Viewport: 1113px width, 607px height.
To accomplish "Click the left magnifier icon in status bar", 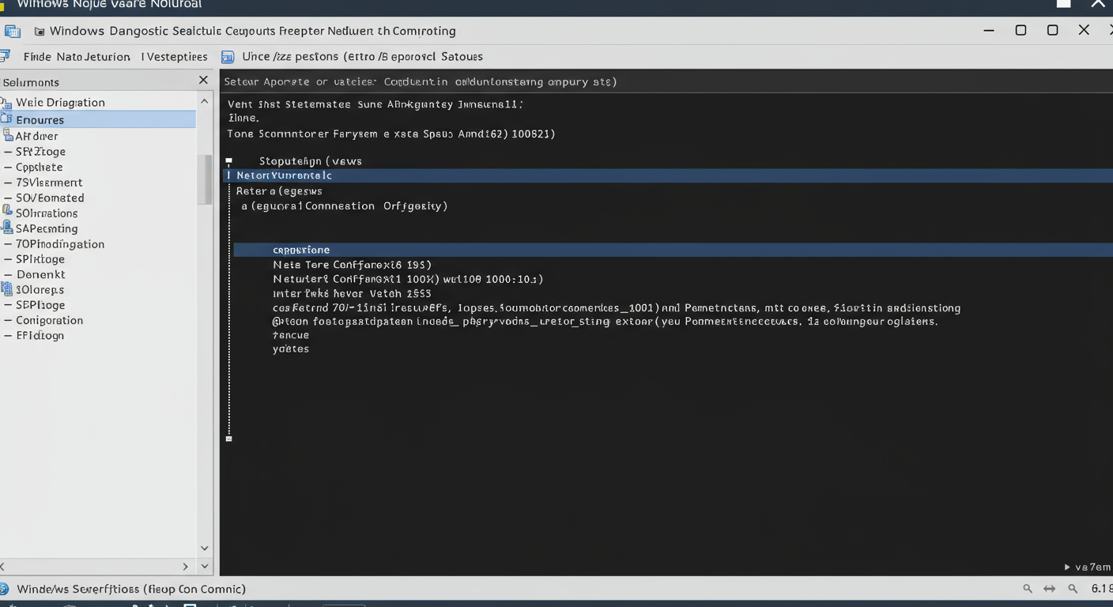I will [1028, 589].
